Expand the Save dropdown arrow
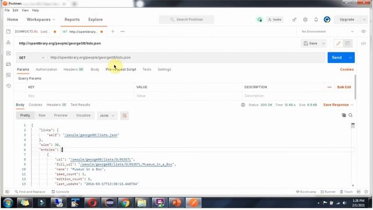 (323, 43)
